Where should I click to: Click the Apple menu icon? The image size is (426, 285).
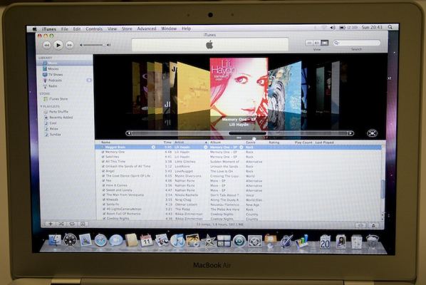34,29
